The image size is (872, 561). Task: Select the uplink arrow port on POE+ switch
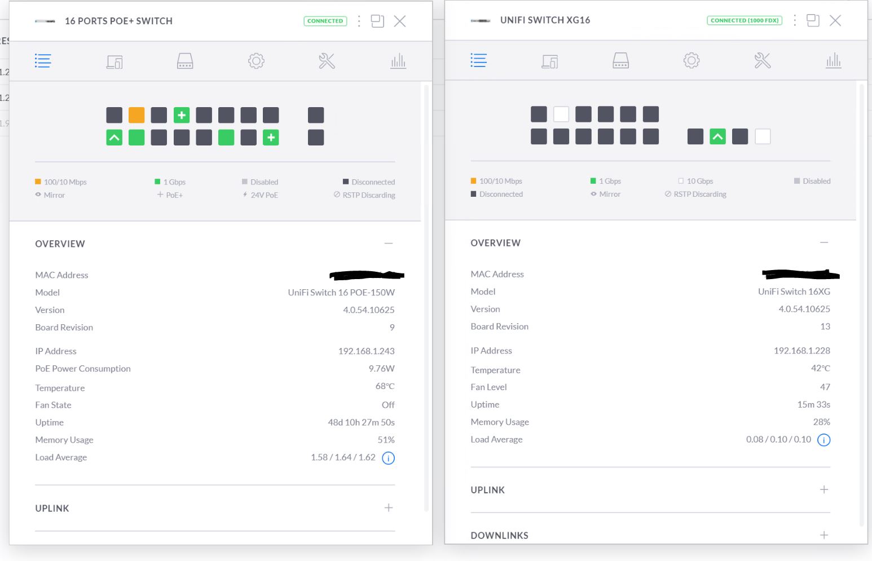(114, 138)
